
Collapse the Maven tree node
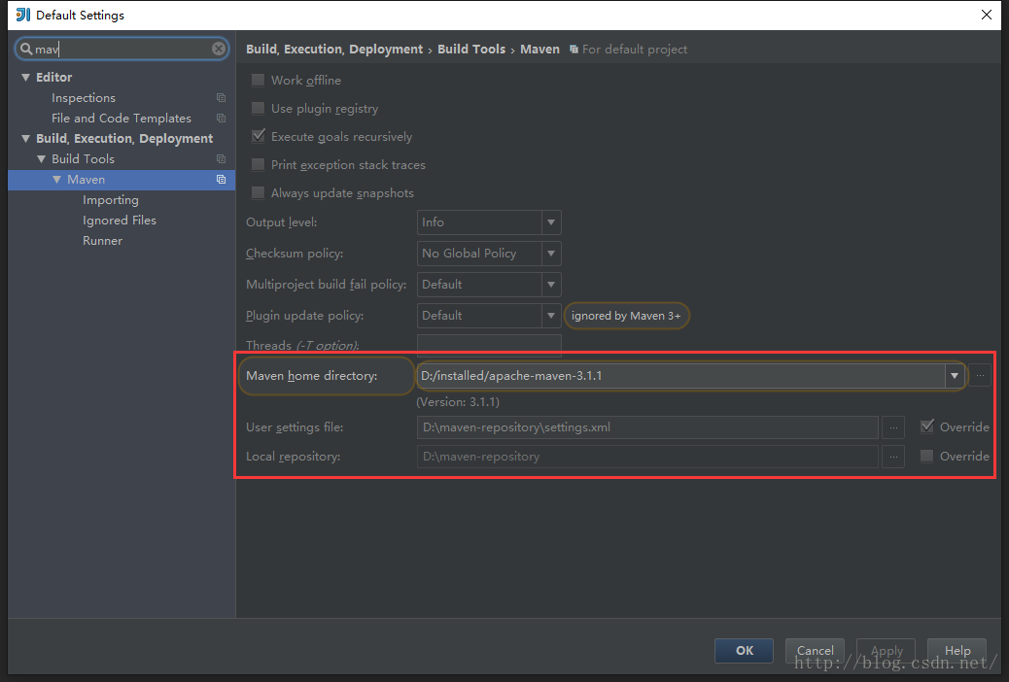click(x=56, y=180)
